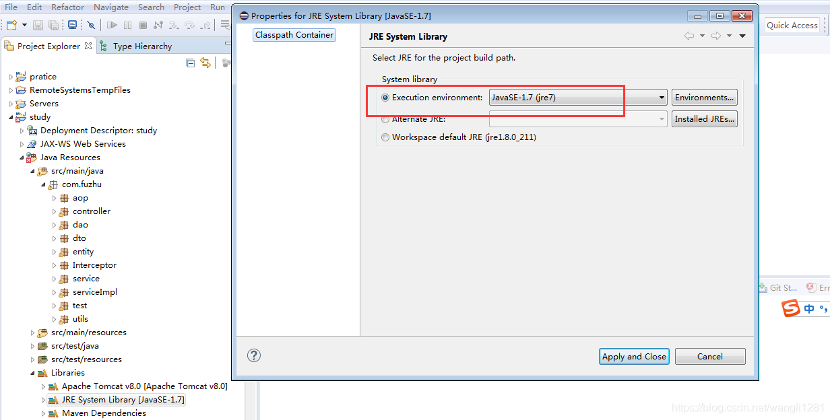The height and width of the screenshot is (420, 830).
Task: Open the Refactor menu
Action: click(68, 7)
